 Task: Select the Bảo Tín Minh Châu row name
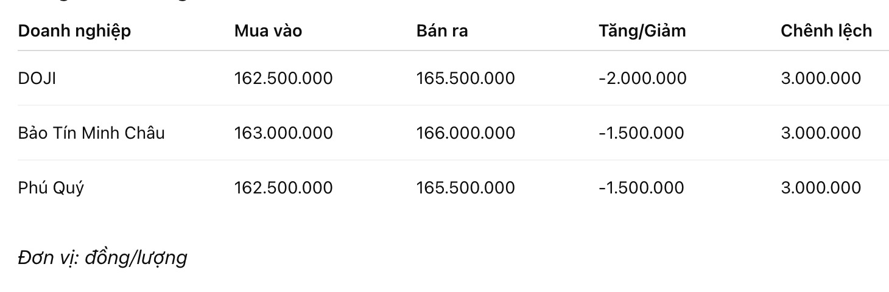click(91, 133)
